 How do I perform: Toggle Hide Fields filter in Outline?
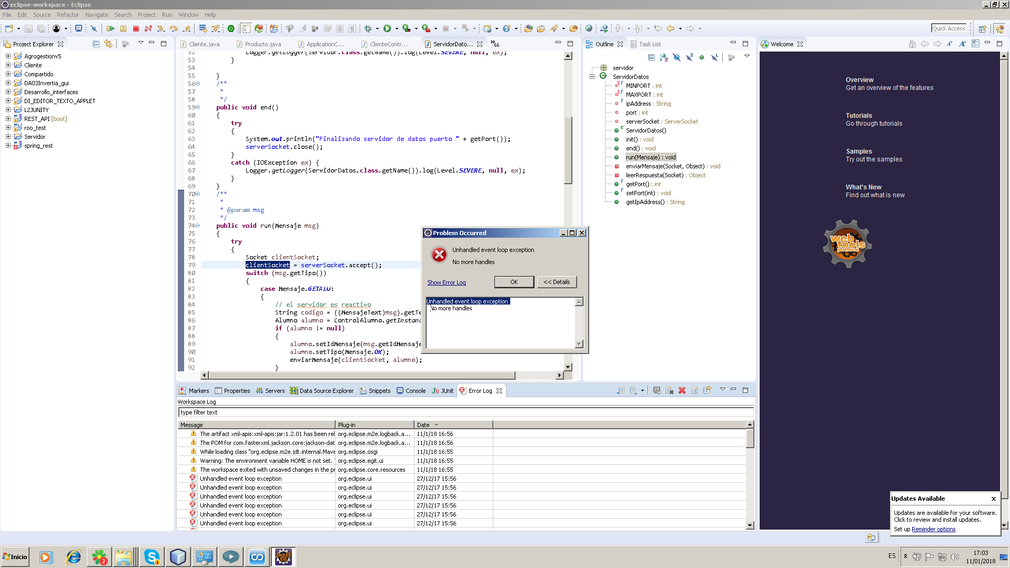coord(676,58)
